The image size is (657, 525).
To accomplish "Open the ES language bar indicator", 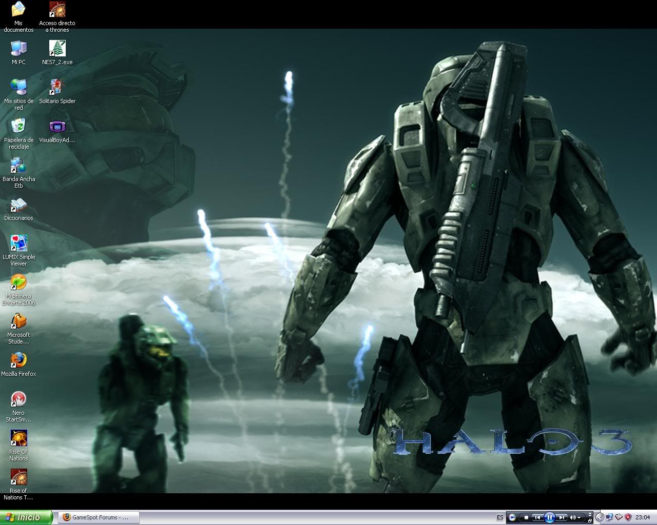I will point(500,517).
